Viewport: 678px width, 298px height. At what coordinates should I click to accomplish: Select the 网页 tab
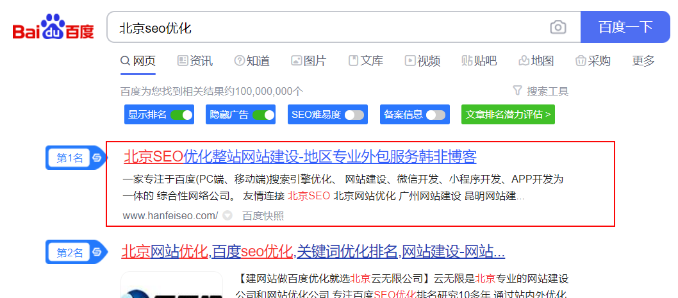pos(138,61)
